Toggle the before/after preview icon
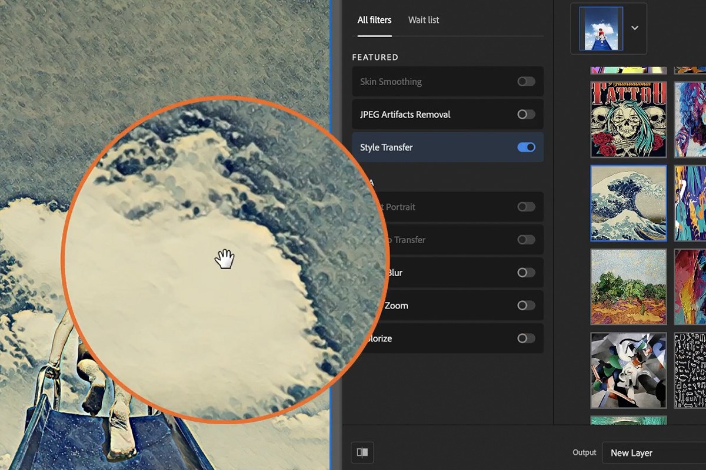 pos(362,452)
